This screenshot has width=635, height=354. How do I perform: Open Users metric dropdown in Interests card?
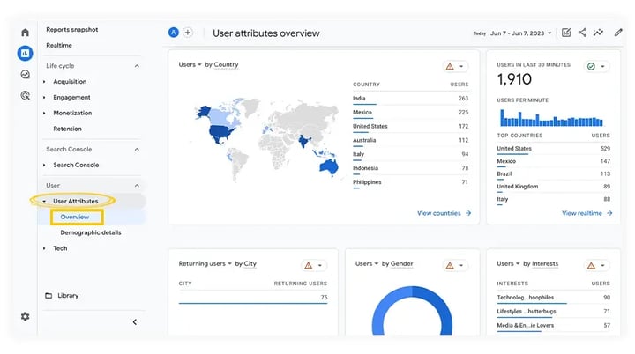click(x=508, y=264)
